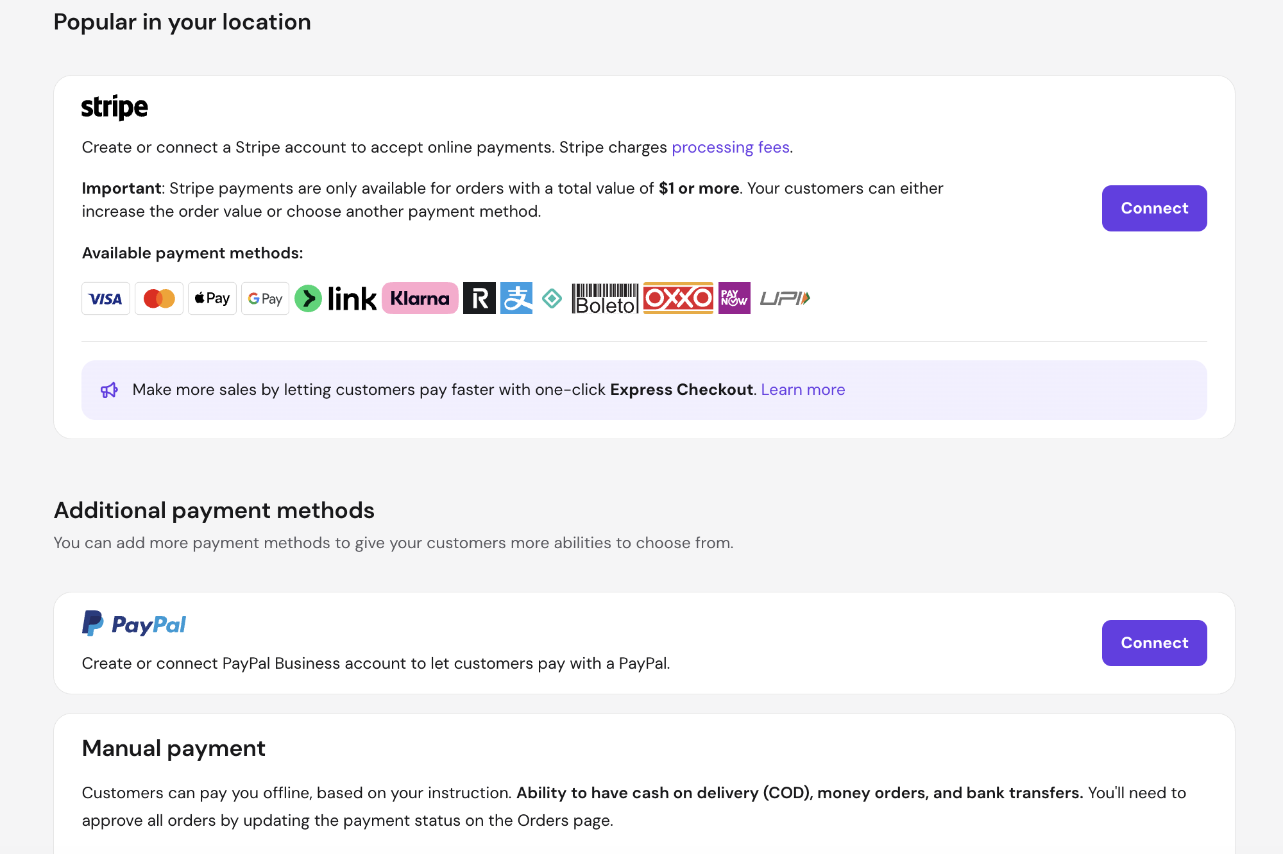Click the Visa payment icon

pyautogui.click(x=106, y=299)
